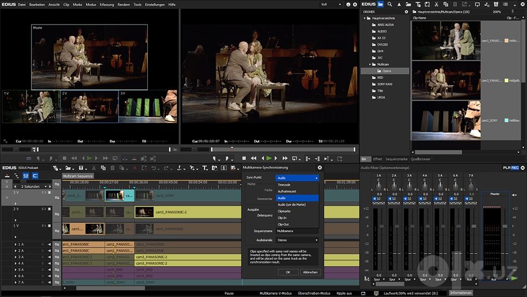Adjust the Master fader
This screenshot has height=297, width=527.
(x=505, y=226)
